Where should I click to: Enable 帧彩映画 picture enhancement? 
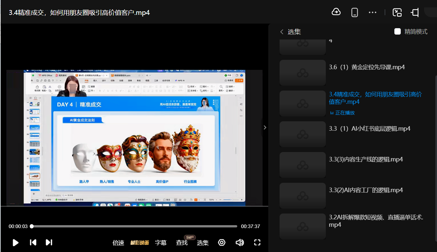[140, 243]
